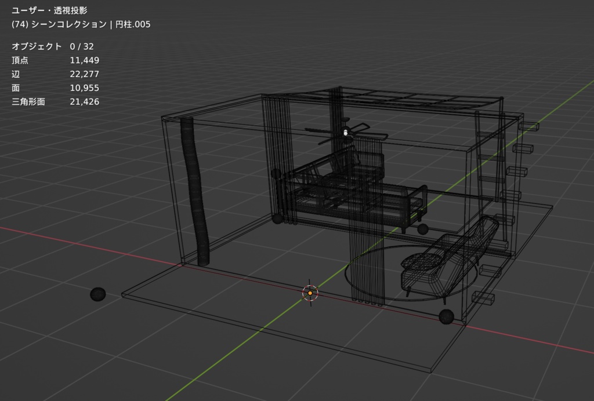Click the object count value 0 / 32
594x401 pixels.
point(81,46)
